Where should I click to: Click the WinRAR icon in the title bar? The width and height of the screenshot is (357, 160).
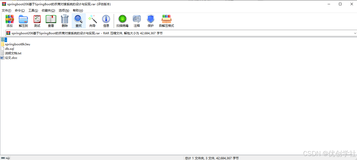(4, 4)
